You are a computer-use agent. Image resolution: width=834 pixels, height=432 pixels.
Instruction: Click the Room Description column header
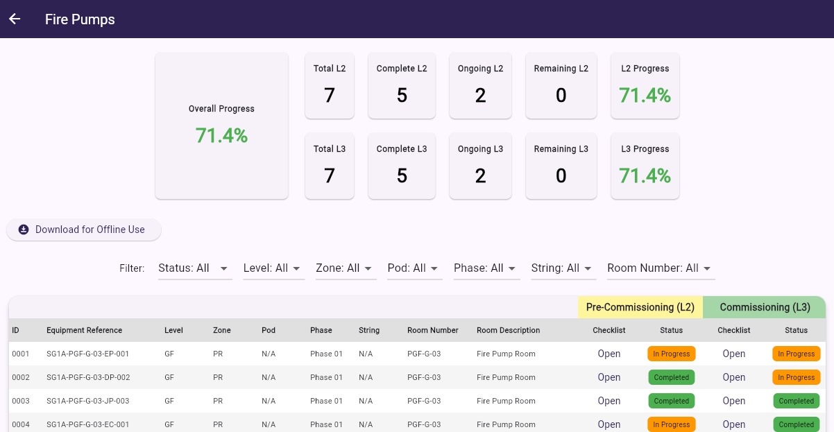point(509,330)
